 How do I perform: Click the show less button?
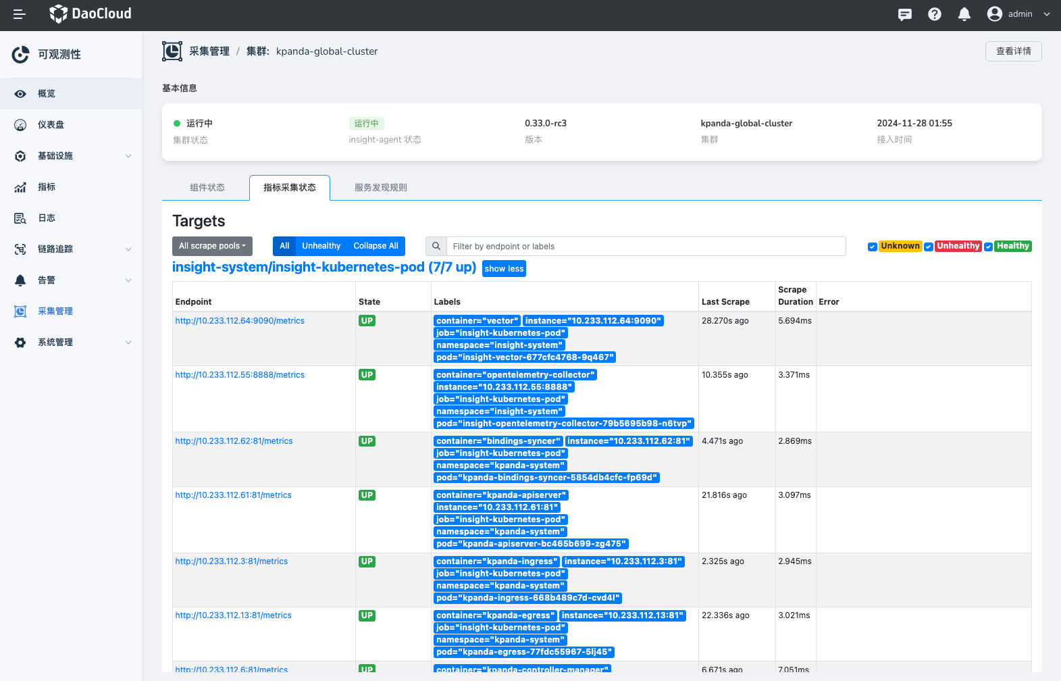click(x=504, y=269)
